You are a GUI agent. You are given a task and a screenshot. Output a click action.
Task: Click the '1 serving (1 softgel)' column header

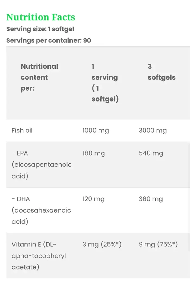105,83
